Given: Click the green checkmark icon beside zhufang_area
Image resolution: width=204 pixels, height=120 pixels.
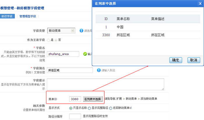Looking at the screenshot, I should 85,54.
